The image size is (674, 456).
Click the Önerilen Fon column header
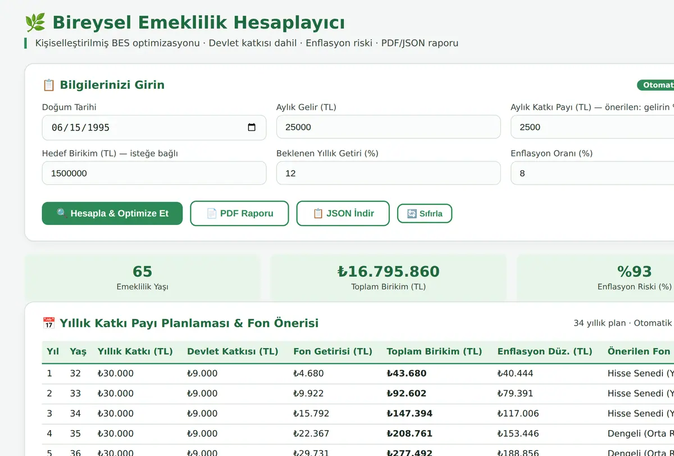639,351
